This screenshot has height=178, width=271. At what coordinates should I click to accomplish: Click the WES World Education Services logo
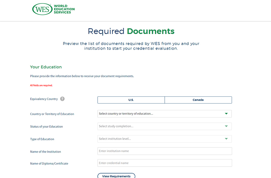pos(53,9)
